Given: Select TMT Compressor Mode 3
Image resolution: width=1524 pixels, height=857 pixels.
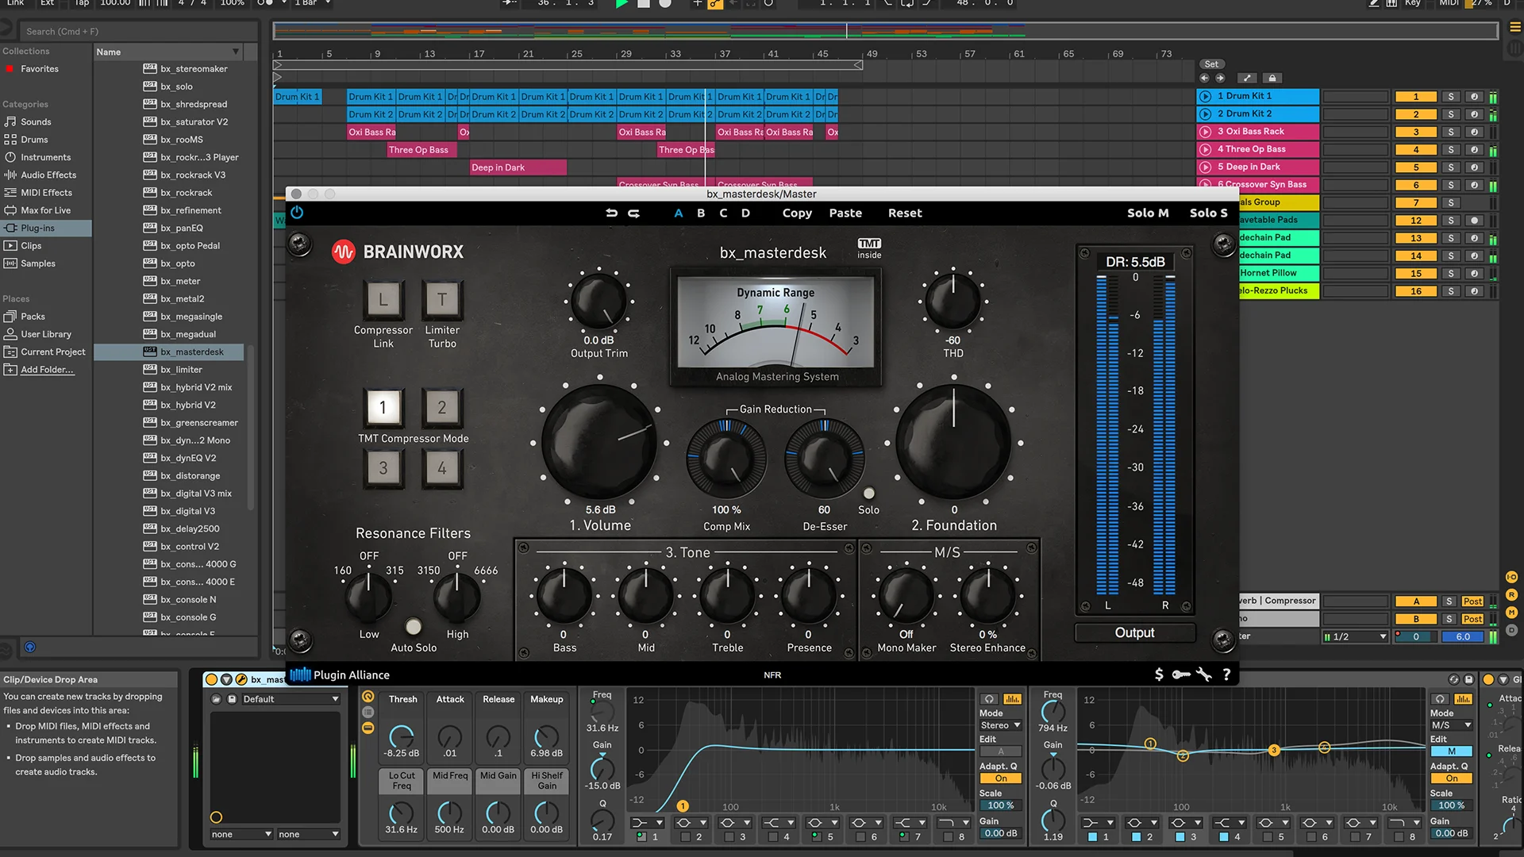Looking at the screenshot, I should (x=383, y=468).
